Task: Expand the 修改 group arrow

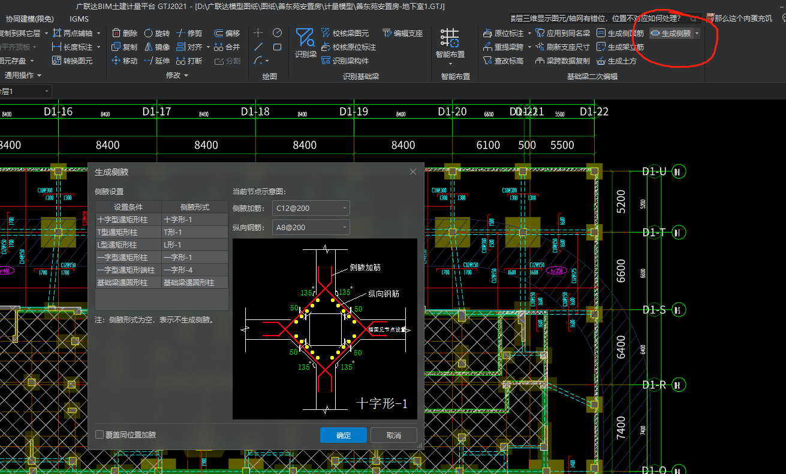Action: (x=186, y=76)
